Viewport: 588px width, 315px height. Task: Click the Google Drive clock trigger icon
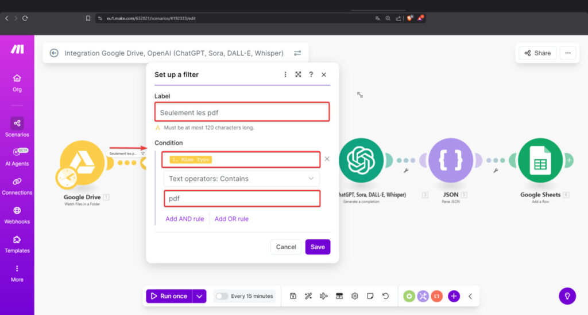click(x=67, y=178)
